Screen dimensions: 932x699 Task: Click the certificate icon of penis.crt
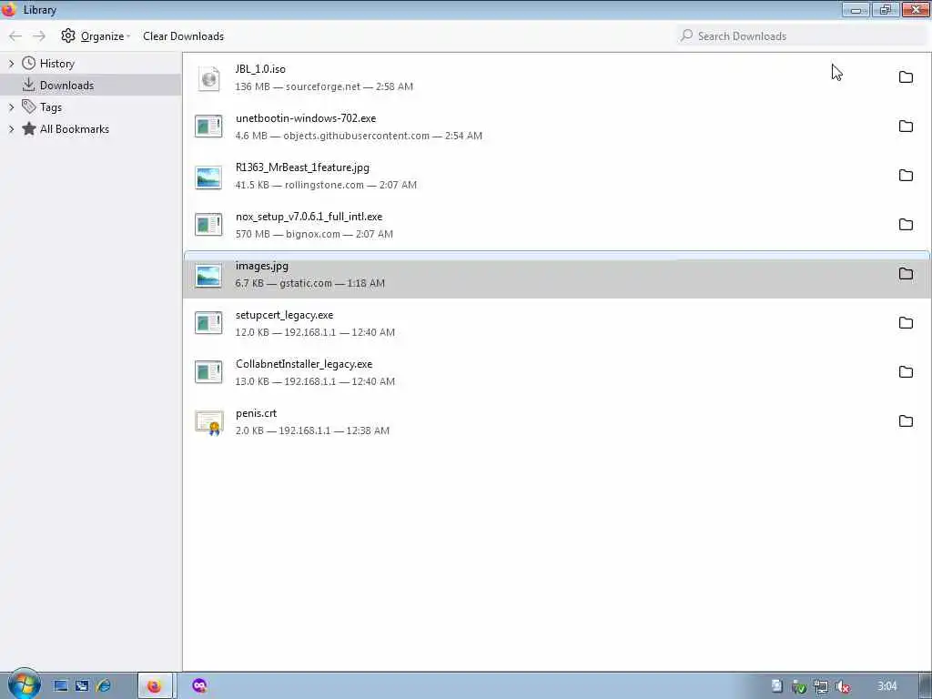(209, 422)
